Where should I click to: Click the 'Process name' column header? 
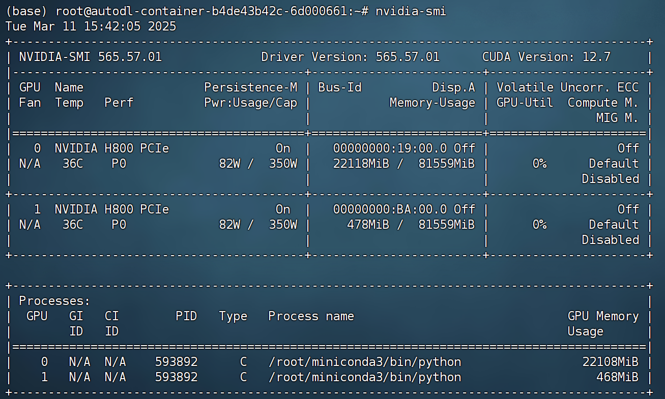tap(311, 316)
